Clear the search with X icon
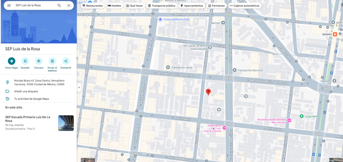 [69, 5]
